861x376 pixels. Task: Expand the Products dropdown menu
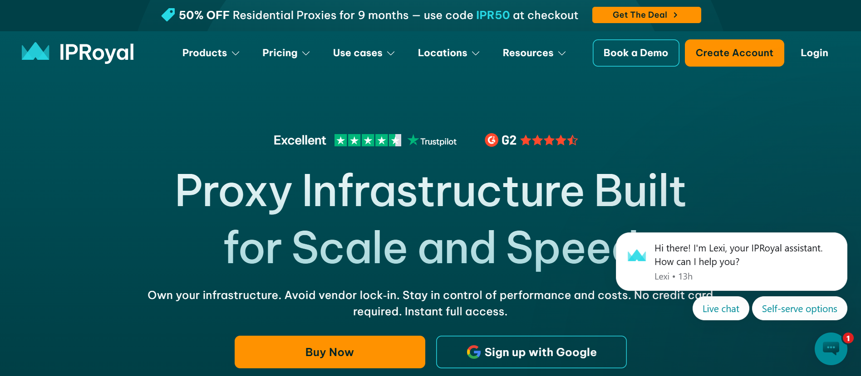[211, 53]
